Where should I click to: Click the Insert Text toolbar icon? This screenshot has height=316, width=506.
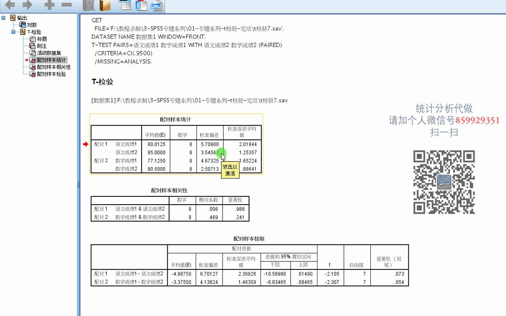(x=157, y=5)
